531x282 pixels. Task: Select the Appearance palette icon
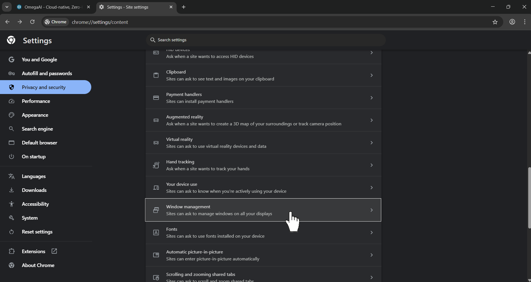(11, 115)
